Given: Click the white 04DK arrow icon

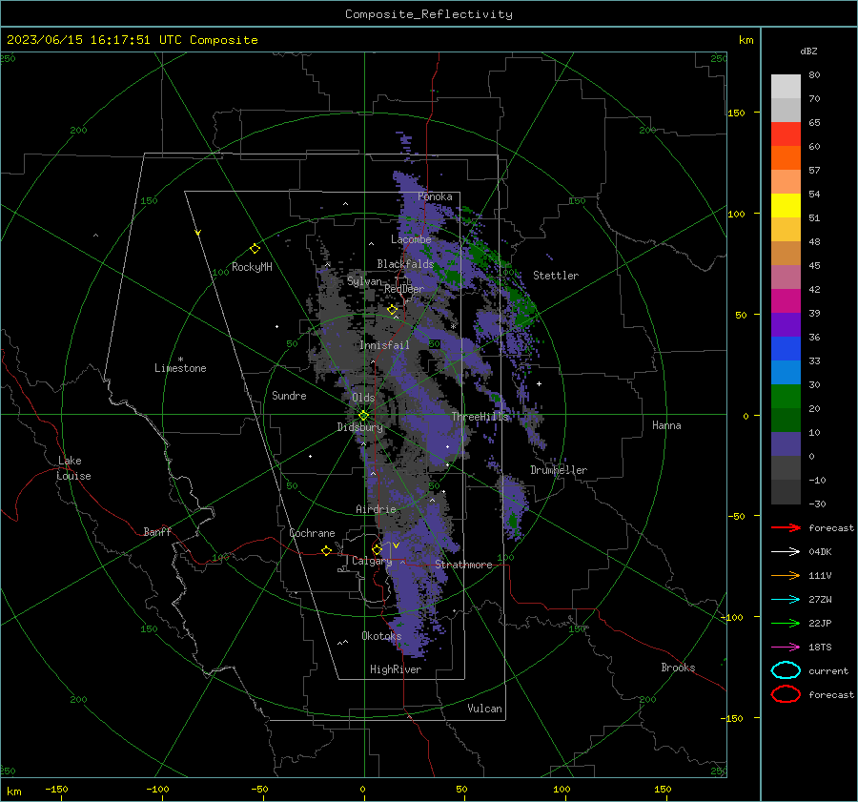Looking at the screenshot, I should (x=786, y=551).
